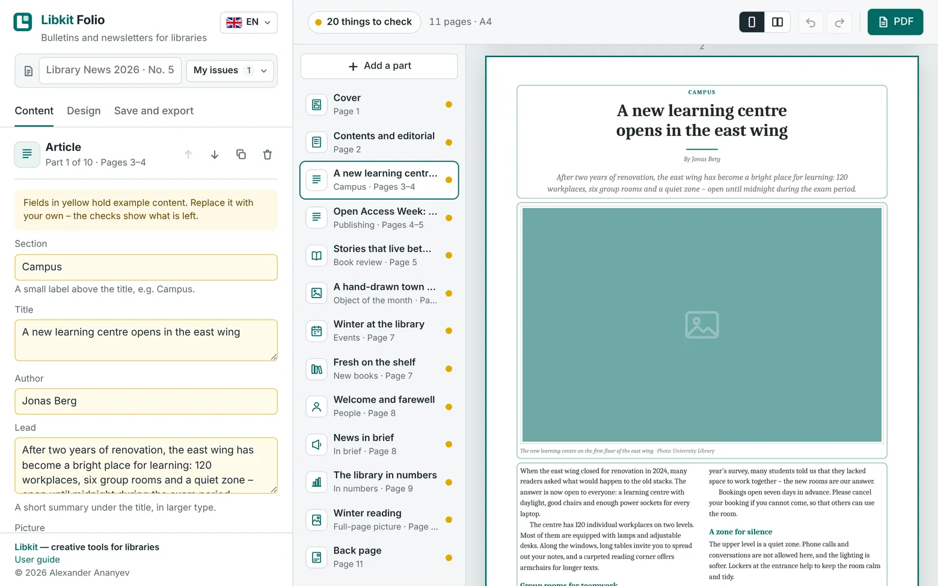The width and height of the screenshot is (938, 586).
Task: Edit the Lead summary text area
Action: tap(146, 465)
